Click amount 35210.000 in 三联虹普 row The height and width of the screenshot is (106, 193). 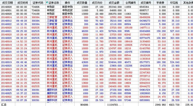116,21
